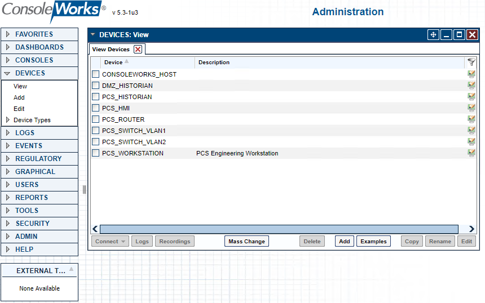Click the move-window crosshair icon
The image size is (485, 303).
point(433,34)
